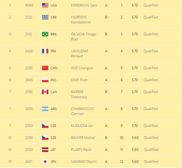182x168 pixels.
Task: Open athlete KENDRICKS Sam
Action: pos(84,5)
